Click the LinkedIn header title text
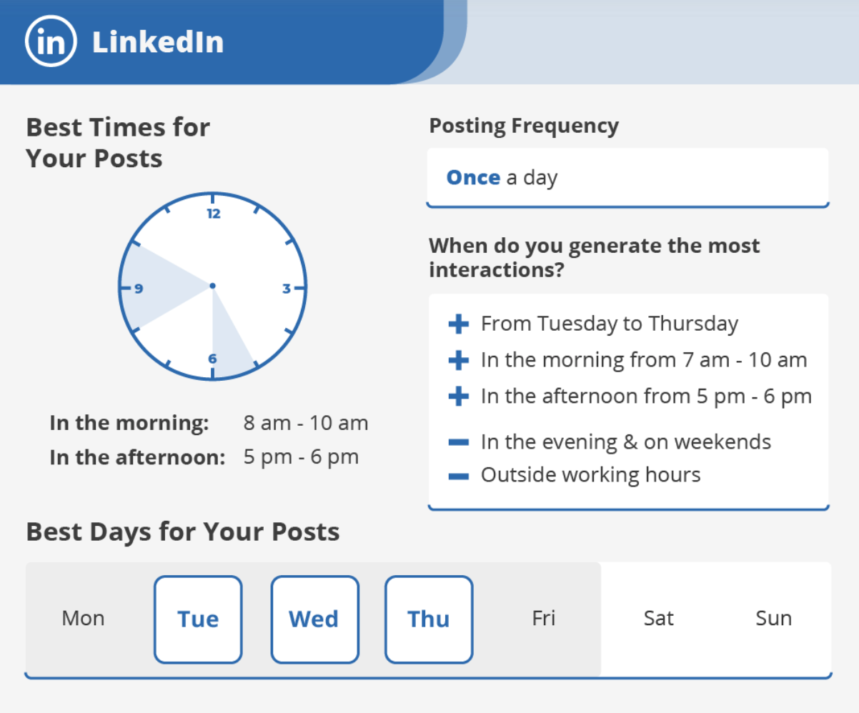Image resolution: width=859 pixels, height=713 pixels. click(x=158, y=42)
